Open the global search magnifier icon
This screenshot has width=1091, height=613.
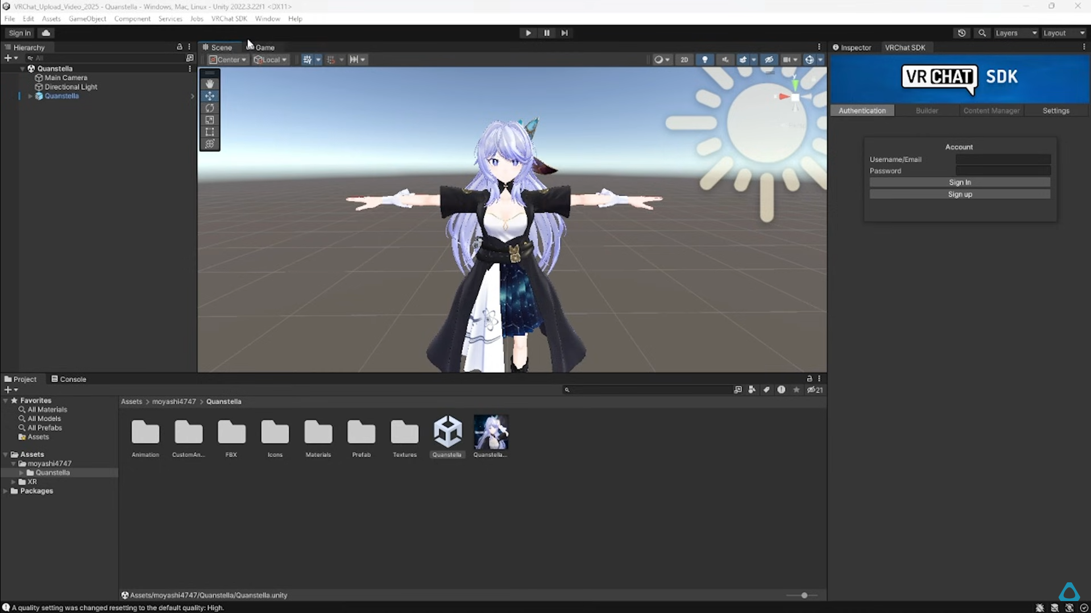(x=982, y=33)
